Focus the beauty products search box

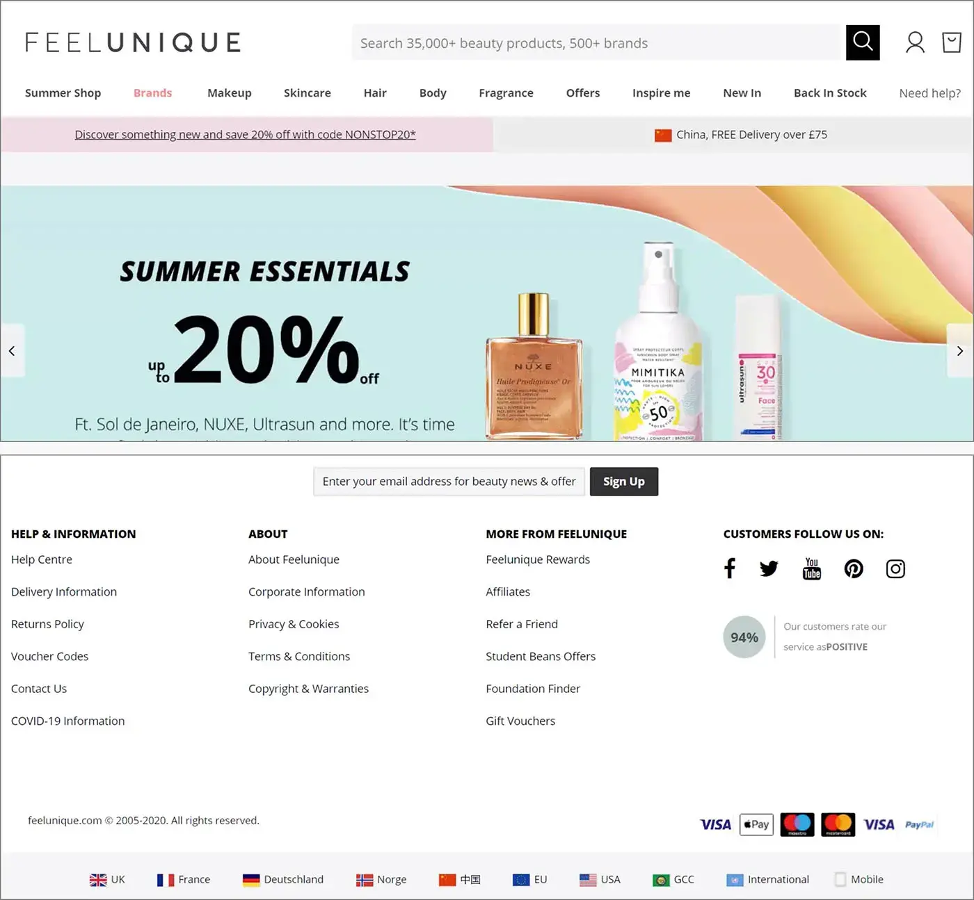click(598, 43)
